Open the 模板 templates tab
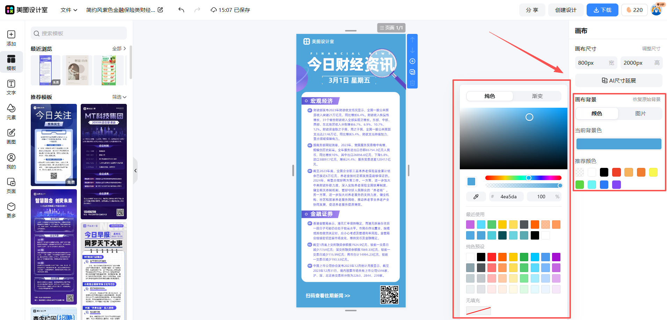Viewport: 667px width, 320px height. [x=11, y=62]
